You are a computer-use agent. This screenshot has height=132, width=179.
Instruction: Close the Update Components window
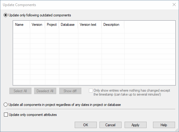pyautogui.click(x=174, y=5)
